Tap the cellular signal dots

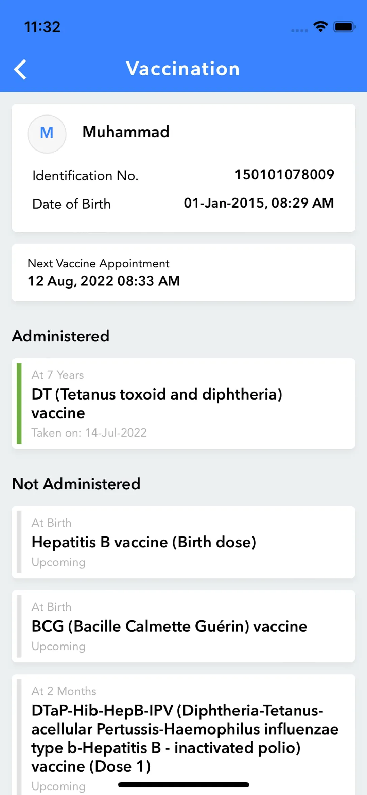[299, 30]
